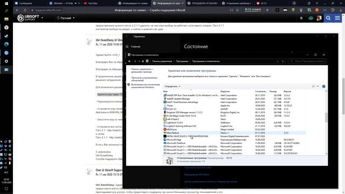
Task: Select Microsoft OneDrive row
Action: coord(234,143)
